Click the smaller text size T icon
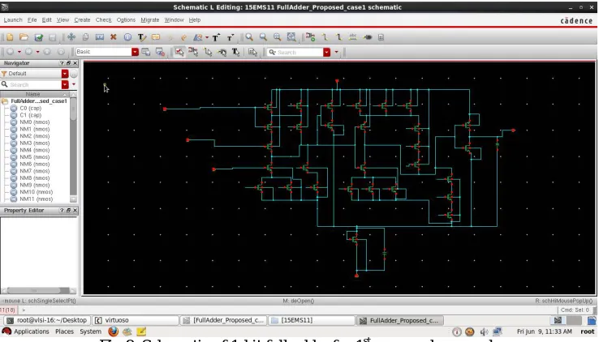Image resolution: width=599 pixels, height=342 pixels. 231,37
